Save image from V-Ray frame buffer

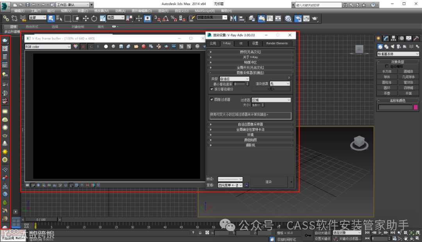[x=121, y=47]
